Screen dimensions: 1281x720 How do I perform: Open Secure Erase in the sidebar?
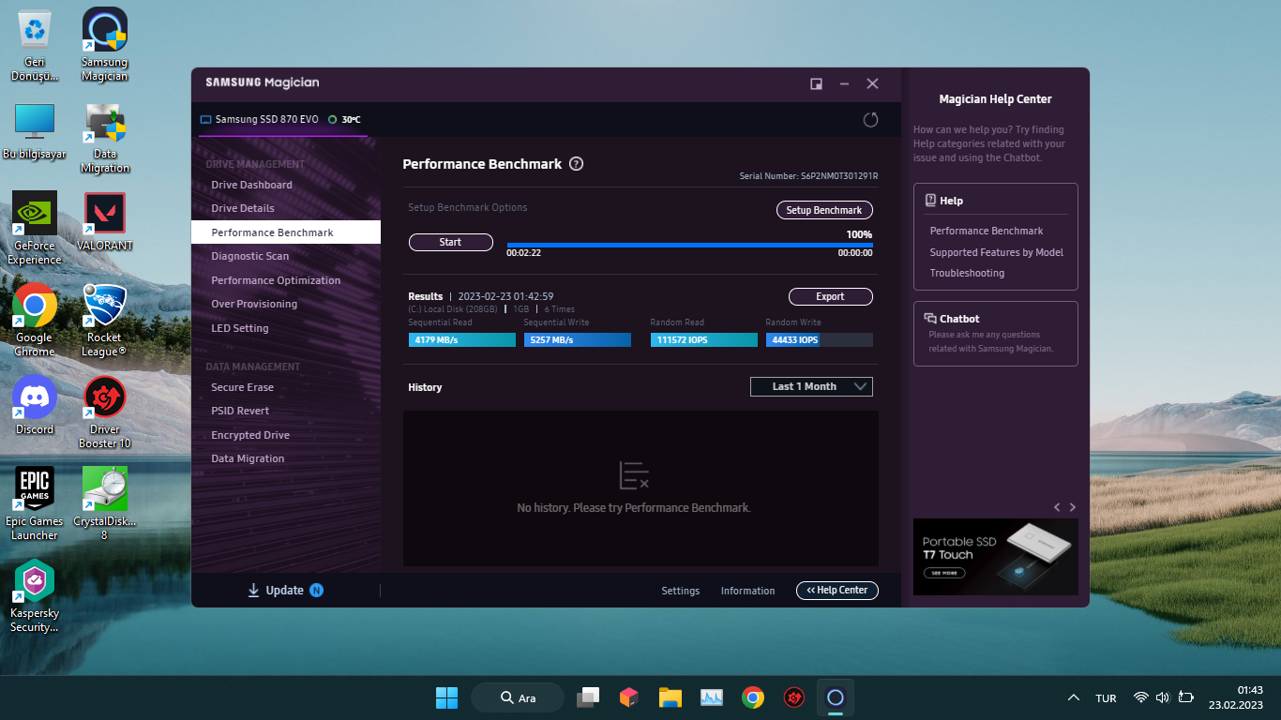click(x=286, y=387)
